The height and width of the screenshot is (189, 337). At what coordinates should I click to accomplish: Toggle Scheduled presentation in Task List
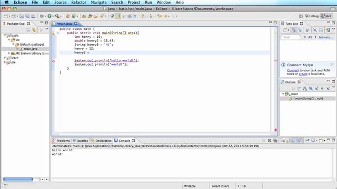click(x=300, y=30)
